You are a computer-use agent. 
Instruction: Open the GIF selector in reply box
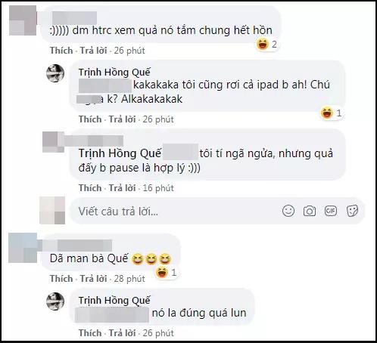click(x=331, y=211)
